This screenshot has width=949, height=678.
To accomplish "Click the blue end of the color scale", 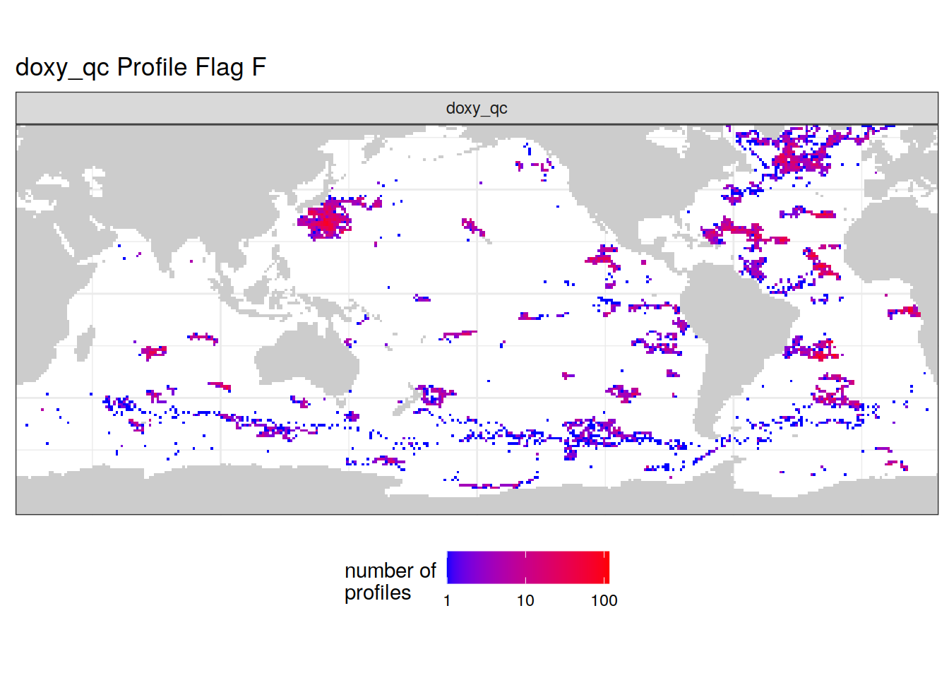I will coord(452,567).
